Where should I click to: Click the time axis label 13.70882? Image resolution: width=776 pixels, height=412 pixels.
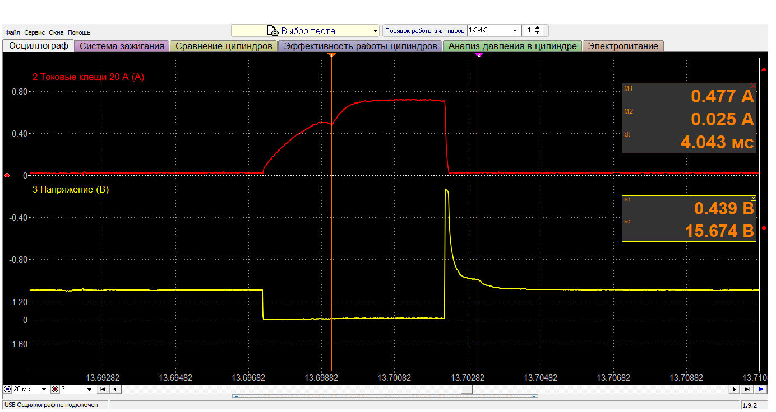click(686, 377)
